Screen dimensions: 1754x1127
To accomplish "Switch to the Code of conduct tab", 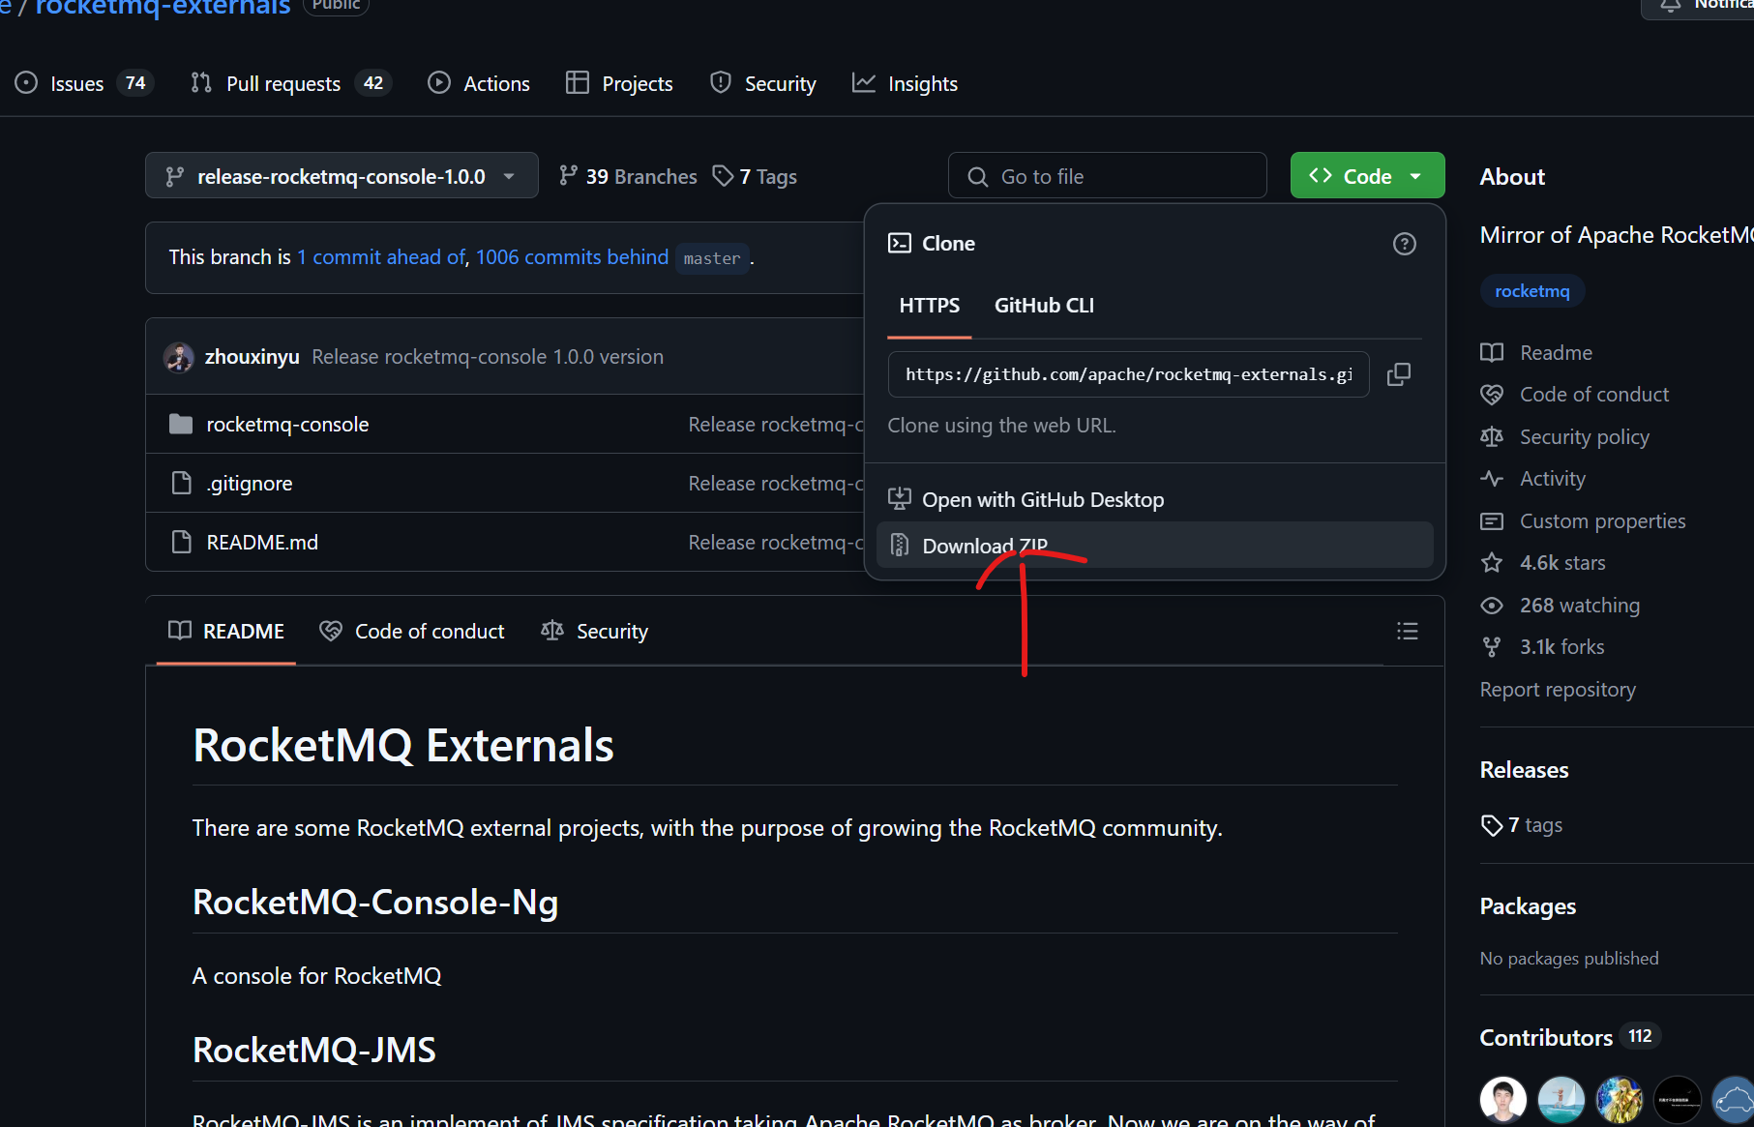I will 412,631.
